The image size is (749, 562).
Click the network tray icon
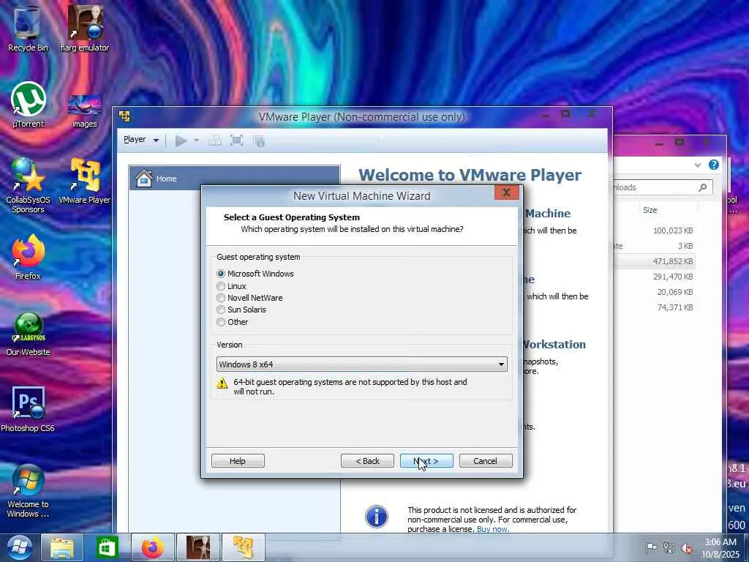pos(669,548)
